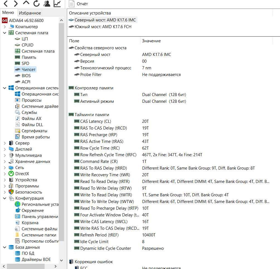
Task: Open the CPUID tree entry
Action: point(27,45)
